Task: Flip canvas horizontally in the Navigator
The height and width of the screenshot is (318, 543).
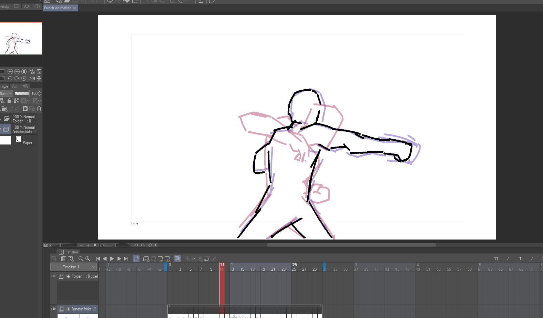Action: pos(32,78)
